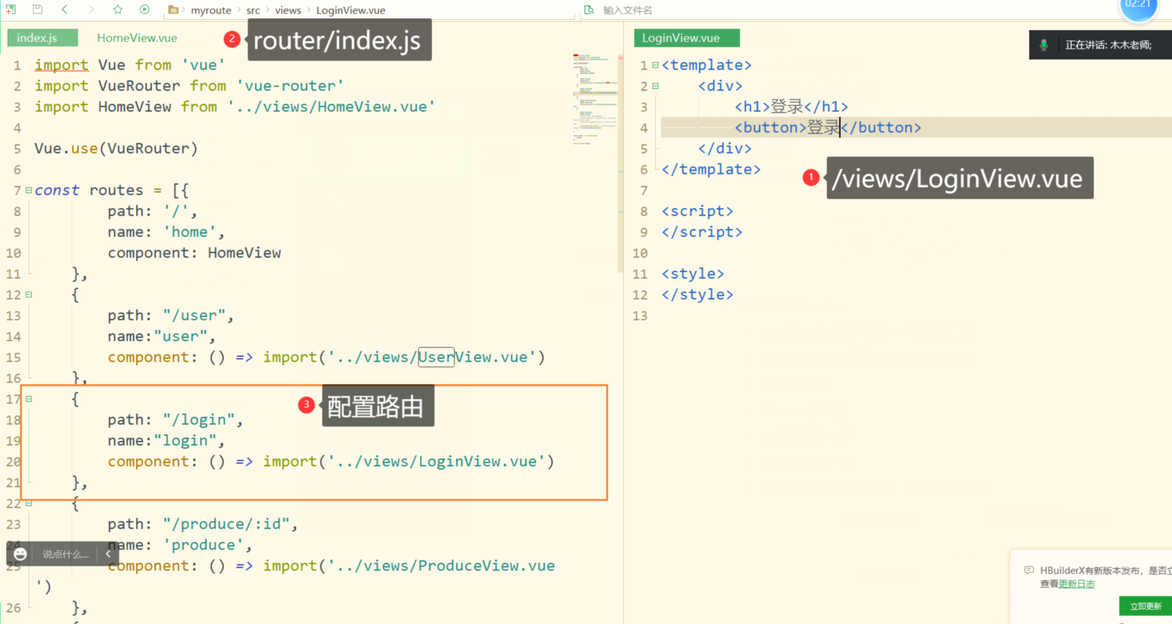This screenshot has width=1172, height=624.
Task: Collapse the code fold on line 12
Action: (29, 295)
